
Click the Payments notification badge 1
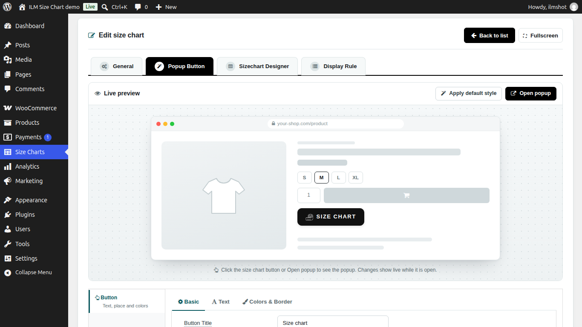click(x=48, y=137)
